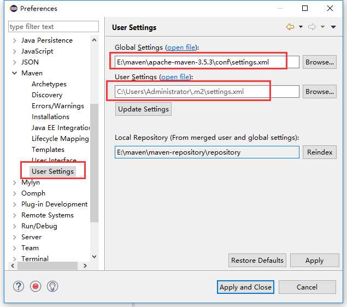Click the red record preferences icon

click(36, 286)
